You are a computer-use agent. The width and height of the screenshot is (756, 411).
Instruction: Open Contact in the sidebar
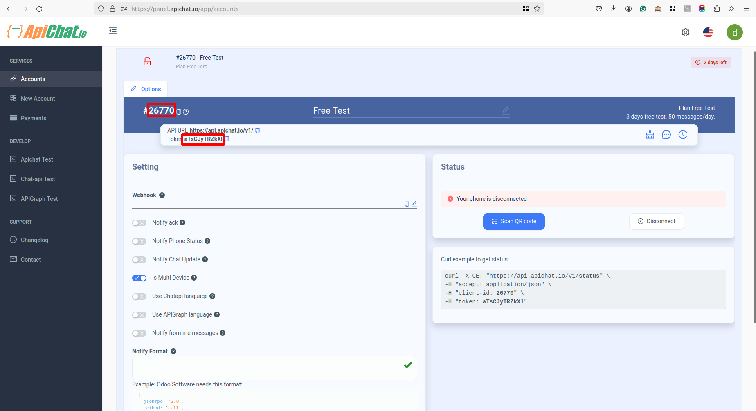pyautogui.click(x=51, y=260)
